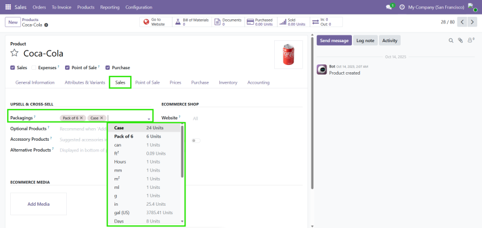Open Bill of Materials flask button
Viewport: 482px width, 228px height.
pos(192,22)
